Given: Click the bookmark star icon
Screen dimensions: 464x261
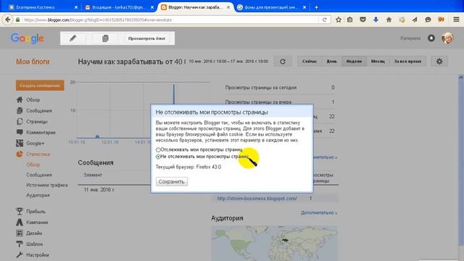Looking at the screenshot, I should [339, 20].
